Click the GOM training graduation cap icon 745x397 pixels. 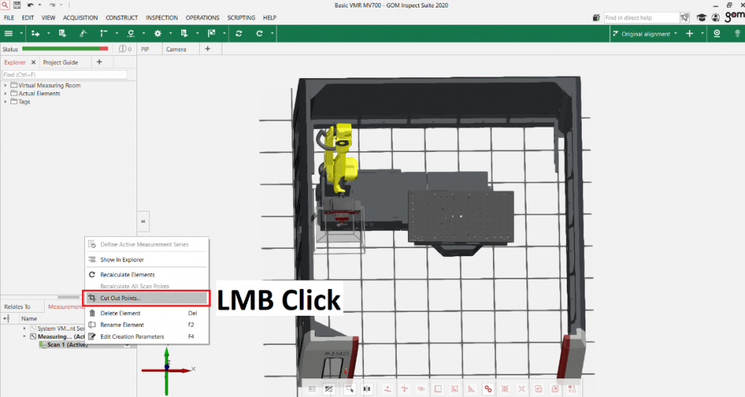(x=701, y=17)
